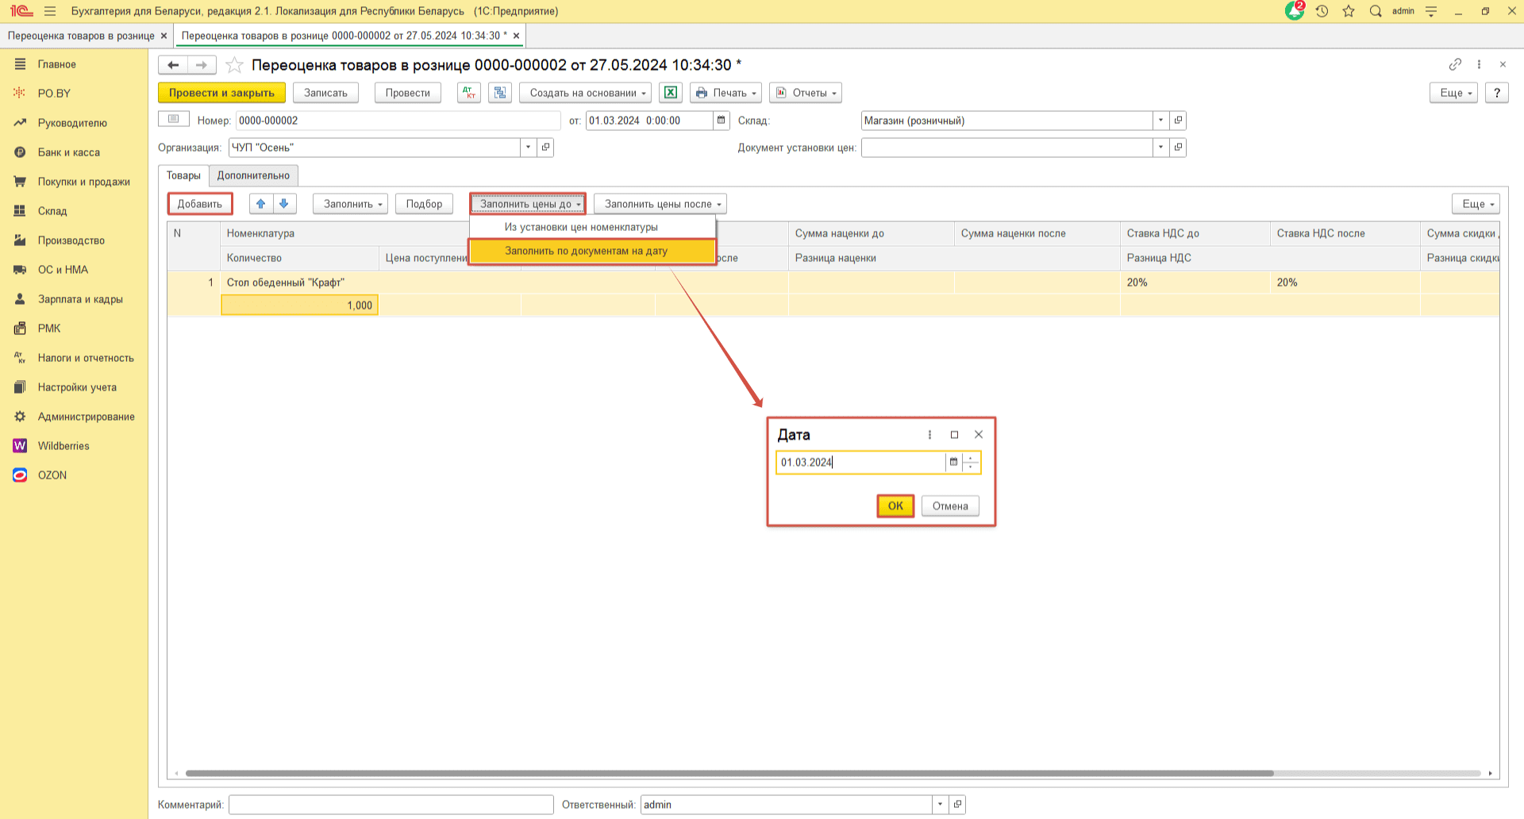Click the Провести и закрыть button
This screenshot has width=1524, height=819.
point(221,93)
